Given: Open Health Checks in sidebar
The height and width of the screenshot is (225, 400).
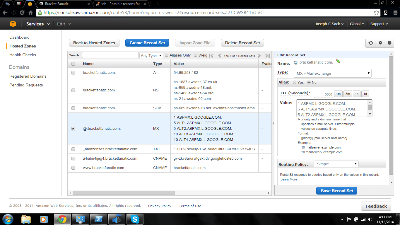Looking at the screenshot, I should (23, 55).
